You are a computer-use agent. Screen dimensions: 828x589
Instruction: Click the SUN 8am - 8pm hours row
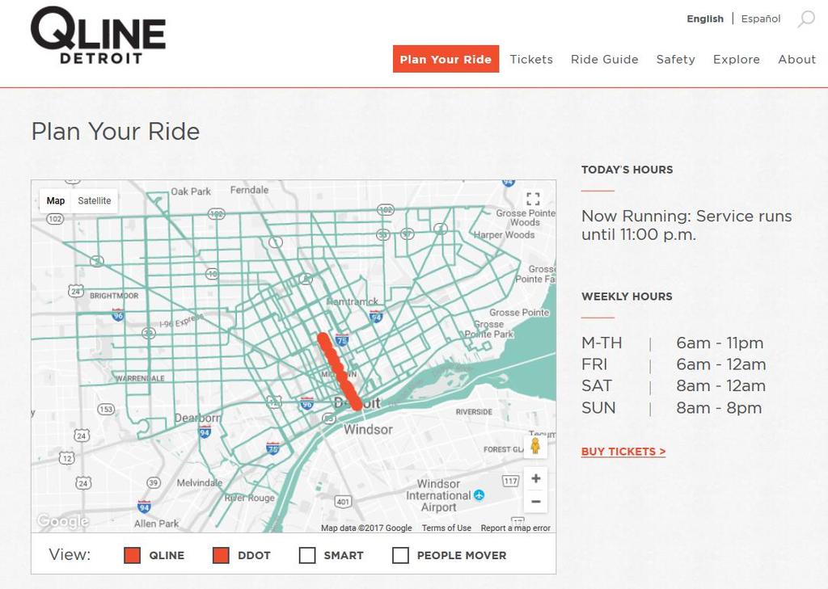pyautogui.click(x=672, y=408)
